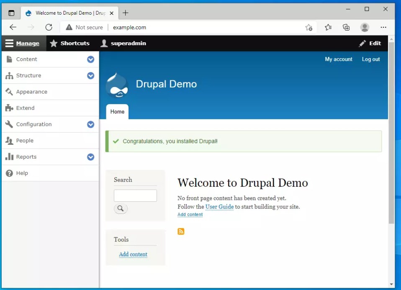The height and width of the screenshot is (290, 401).
Task: Click the RSS feed icon
Action: point(181,231)
